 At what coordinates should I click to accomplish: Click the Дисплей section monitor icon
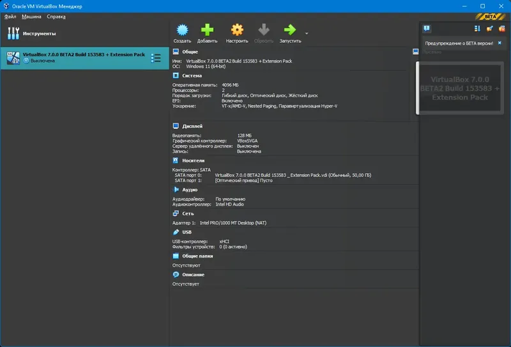(x=176, y=126)
